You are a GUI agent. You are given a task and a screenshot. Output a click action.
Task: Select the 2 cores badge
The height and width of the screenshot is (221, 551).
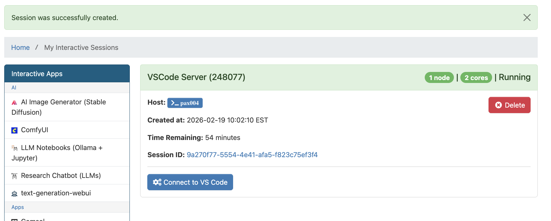476,78
